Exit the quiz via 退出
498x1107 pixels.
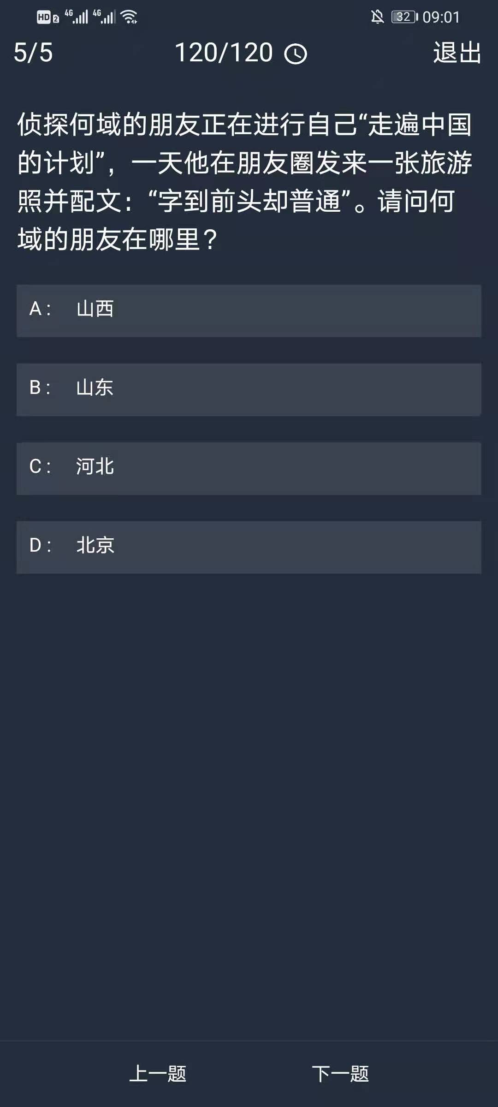457,53
